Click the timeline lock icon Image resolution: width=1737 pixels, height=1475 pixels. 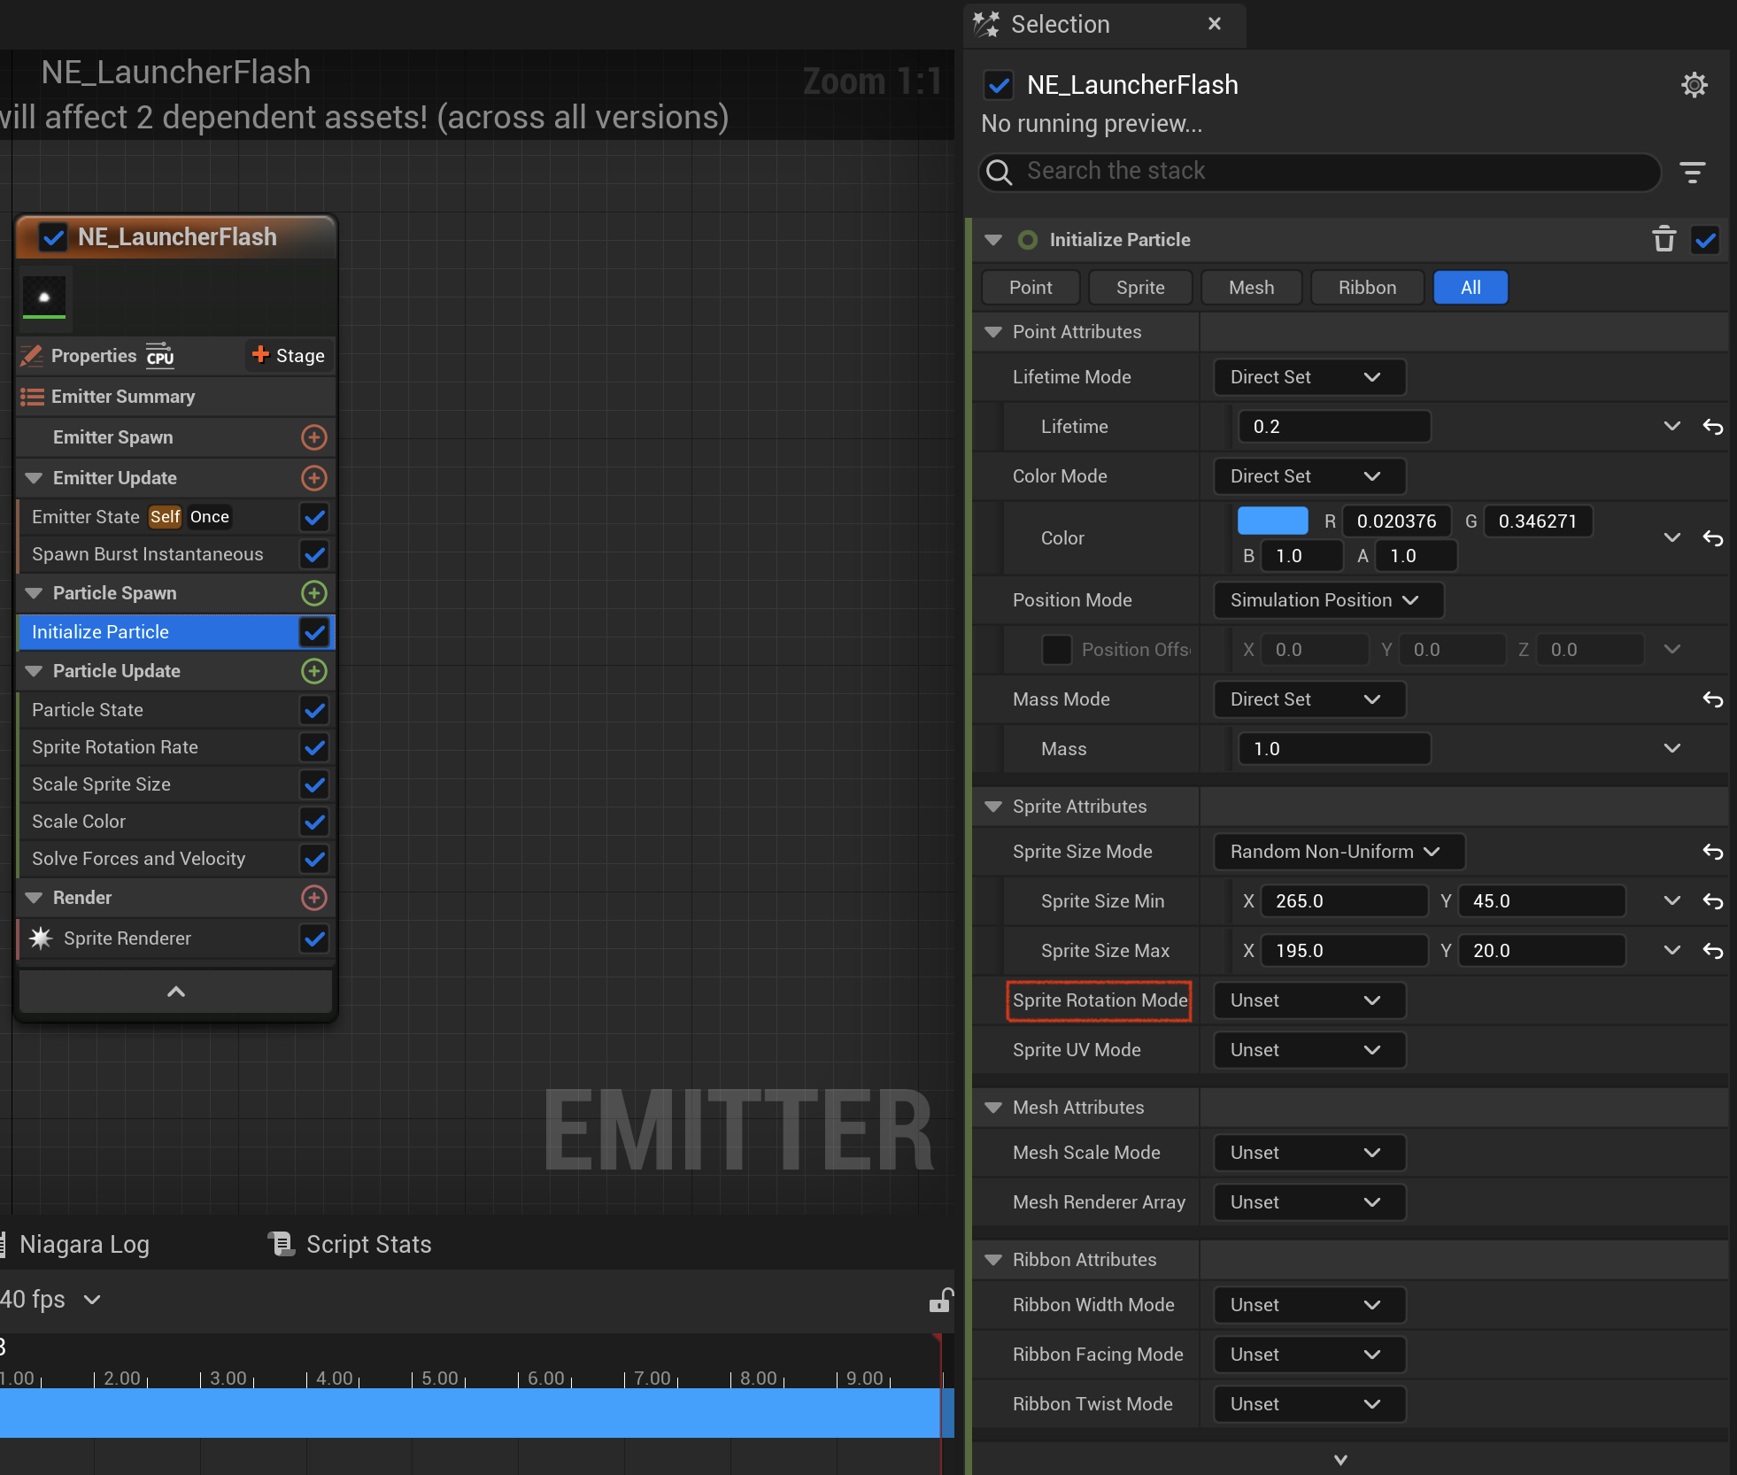pyautogui.click(x=940, y=1300)
